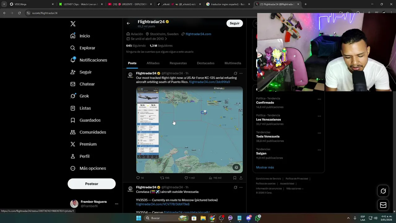Open Windows Start button
This screenshot has width=396, height=223.
(139, 218)
